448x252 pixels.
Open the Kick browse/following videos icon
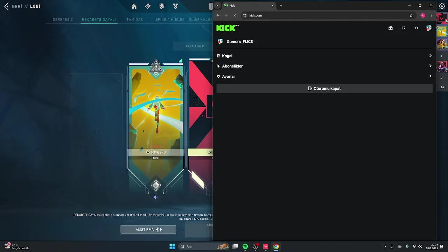click(x=391, y=28)
